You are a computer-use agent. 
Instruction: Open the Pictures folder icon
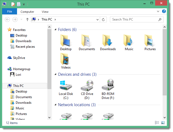tap(150, 43)
